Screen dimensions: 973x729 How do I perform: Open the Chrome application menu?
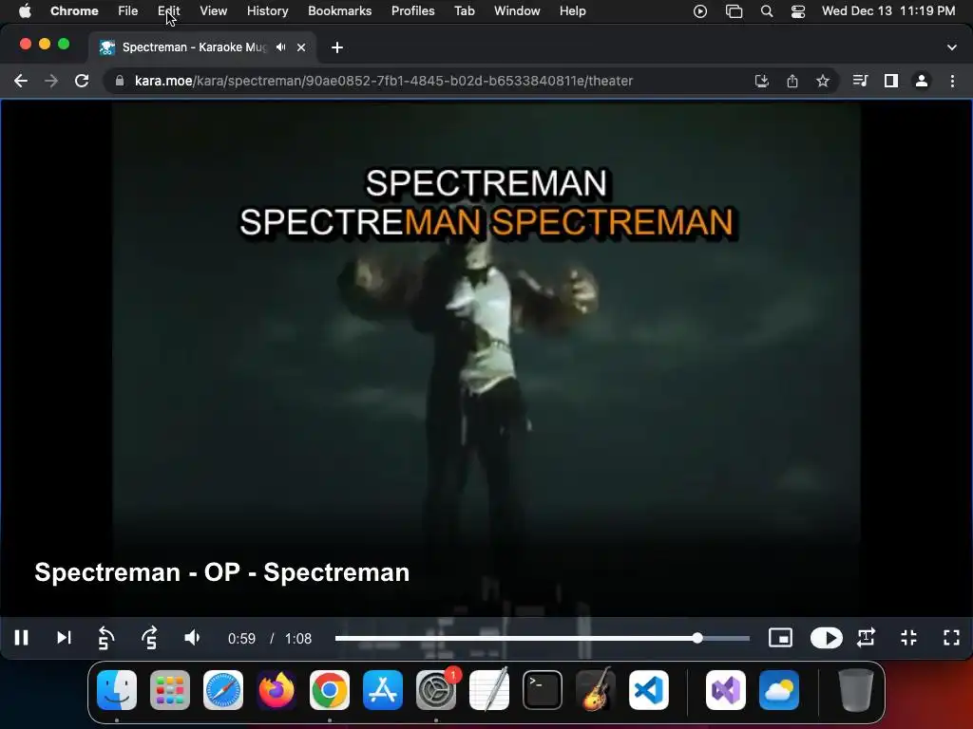coord(74,11)
